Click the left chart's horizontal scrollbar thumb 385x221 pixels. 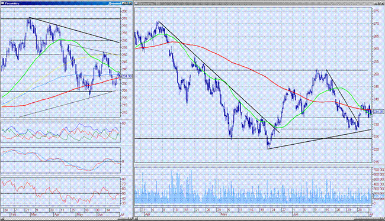pyautogui.click(x=123, y=218)
